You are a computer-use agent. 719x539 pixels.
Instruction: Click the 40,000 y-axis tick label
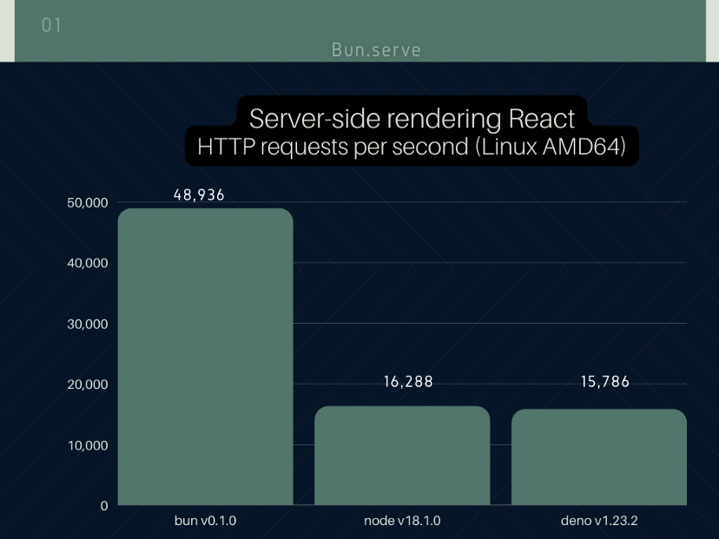click(88, 263)
